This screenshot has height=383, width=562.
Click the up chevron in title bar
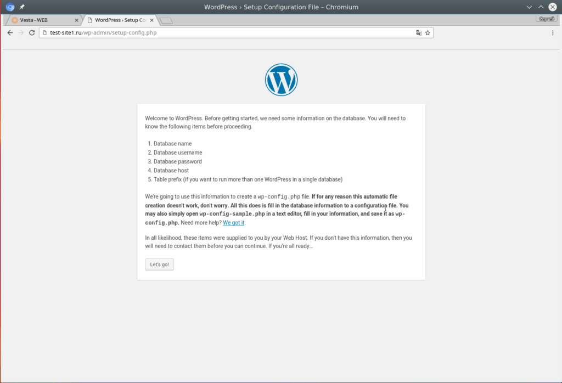[541, 7]
